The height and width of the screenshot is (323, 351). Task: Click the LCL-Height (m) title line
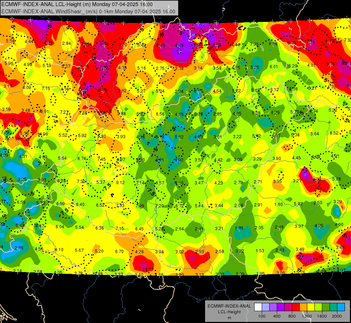[x=77, y=4]
